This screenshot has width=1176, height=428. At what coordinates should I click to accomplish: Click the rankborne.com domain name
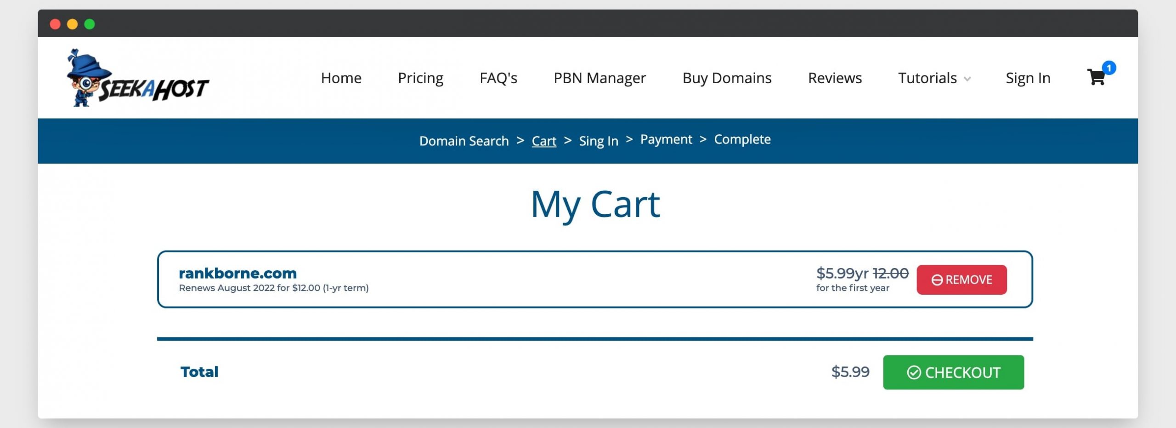pyautogui.click(x=237, y=273)
